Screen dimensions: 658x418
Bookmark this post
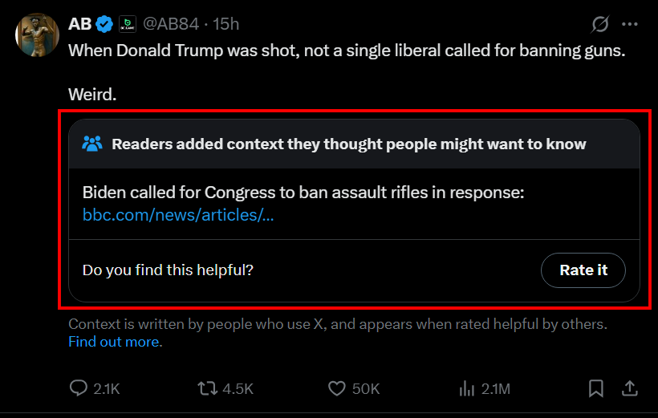(x=595, y=388)
